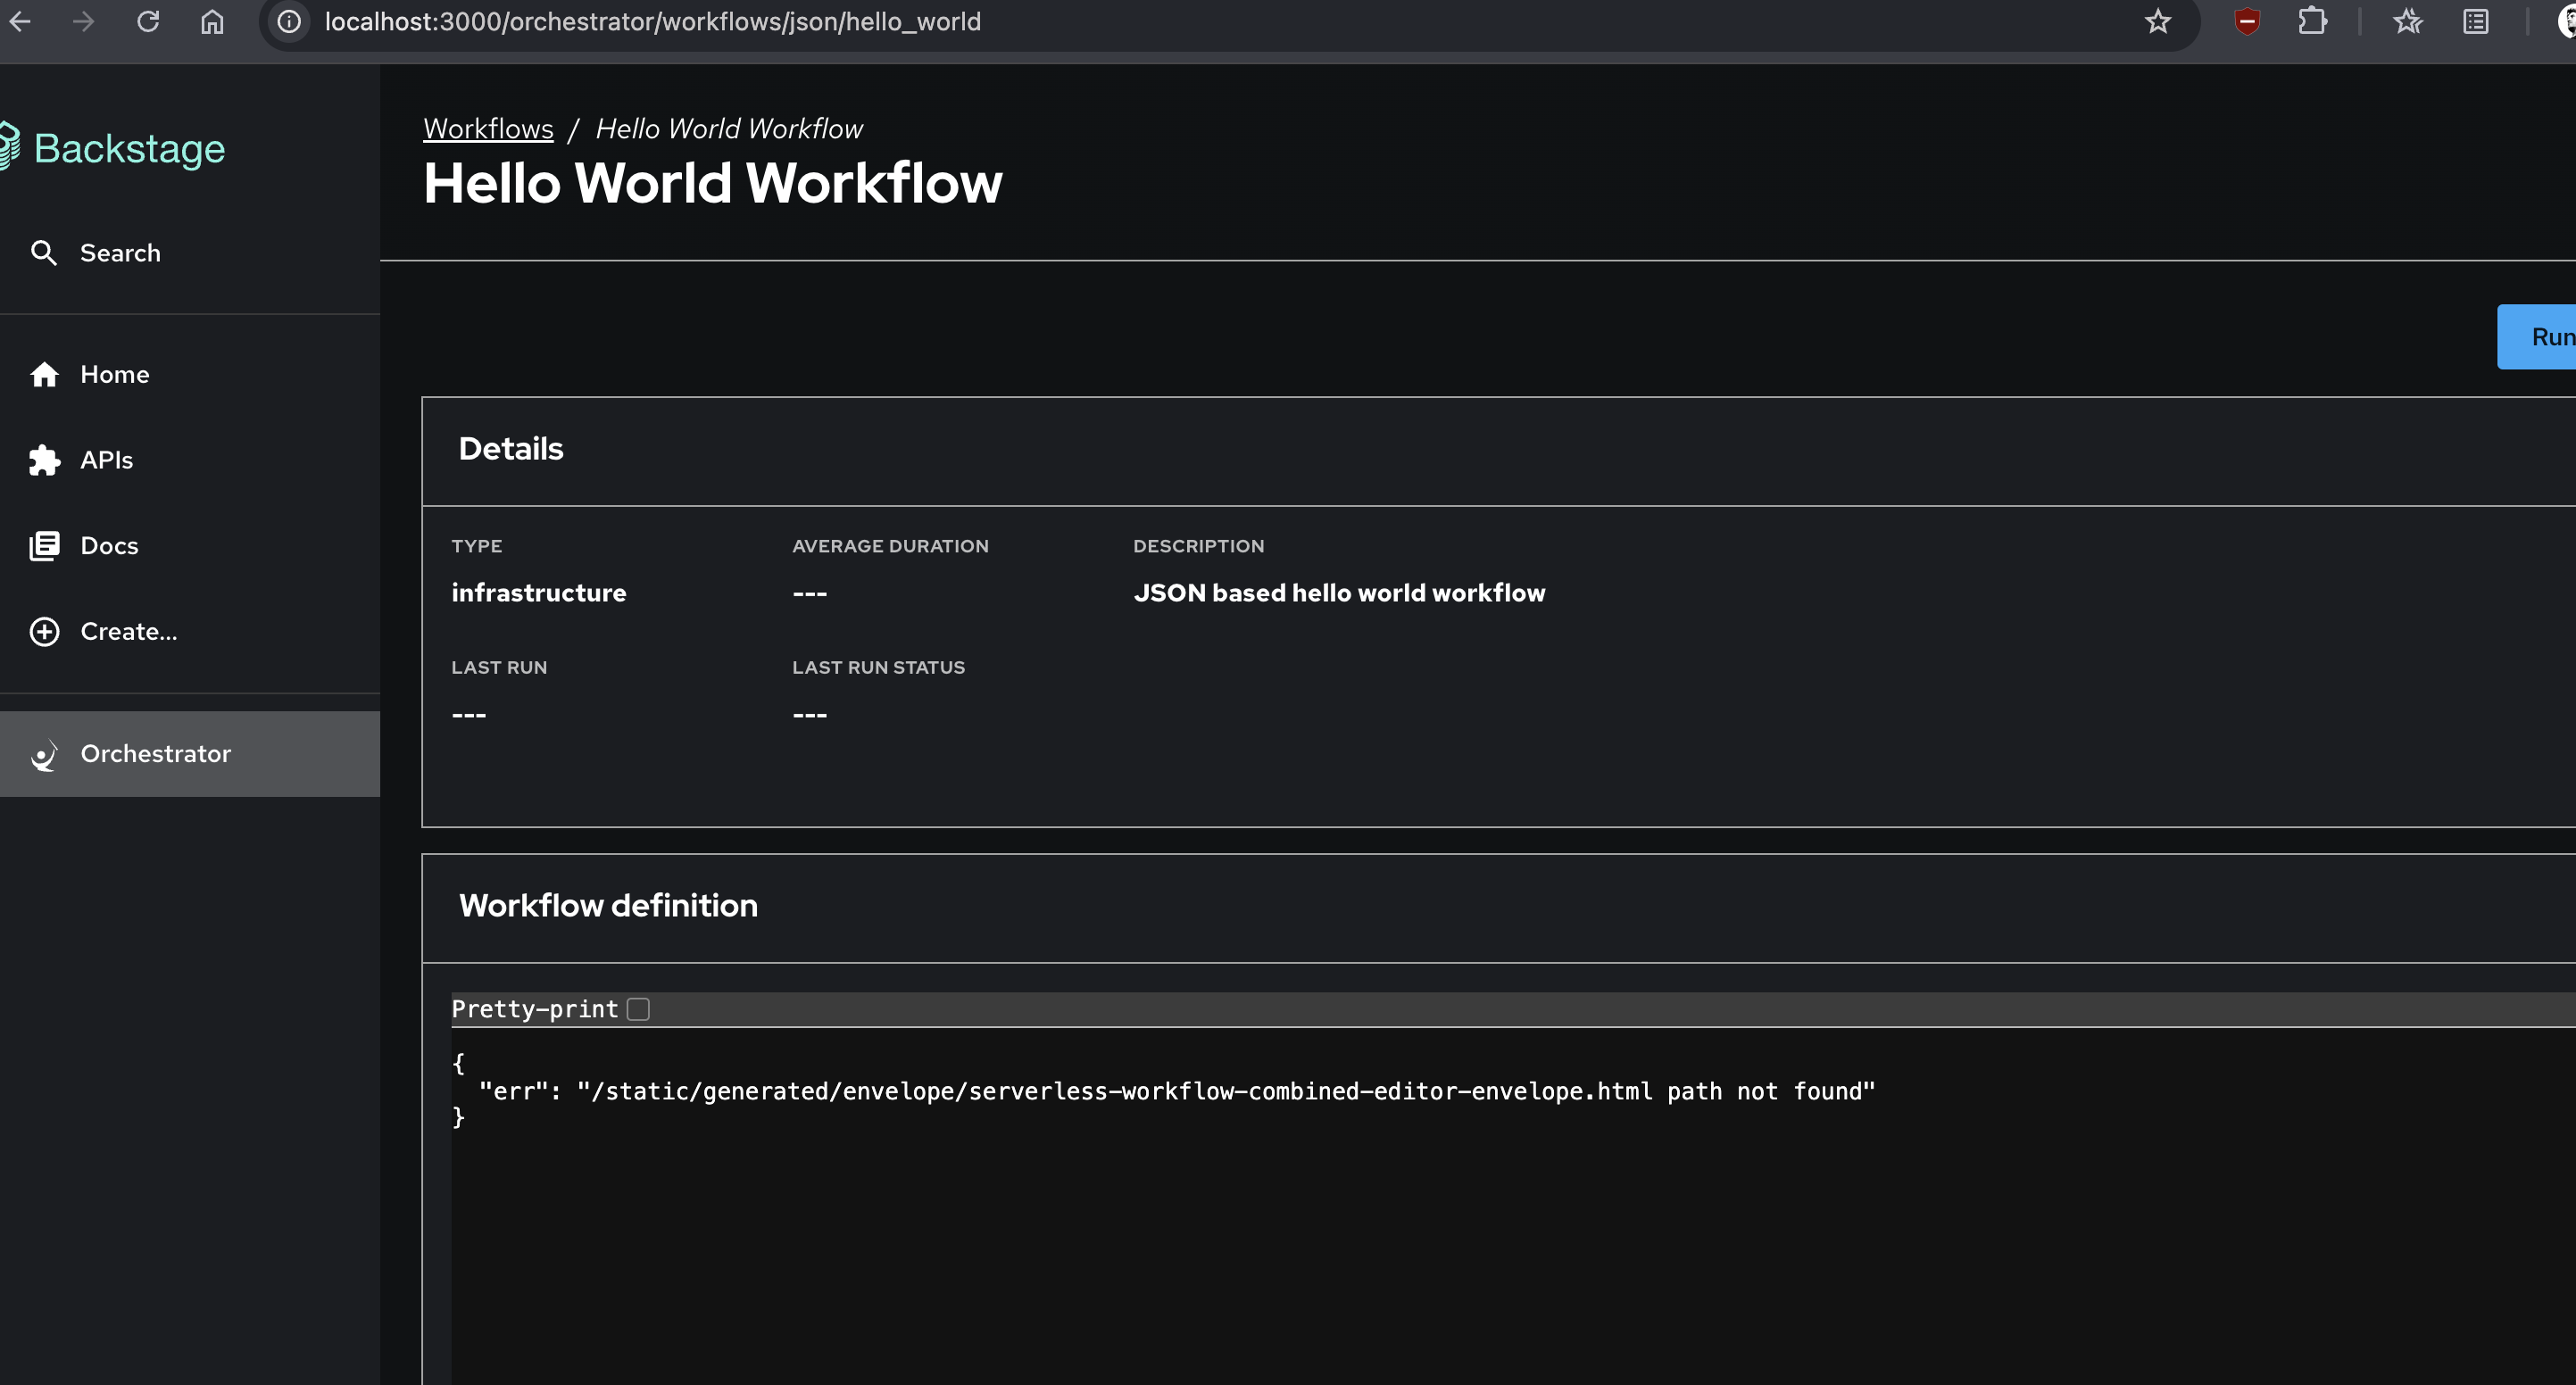Click the Workflows breadcrumb link

tap(488, 129)
